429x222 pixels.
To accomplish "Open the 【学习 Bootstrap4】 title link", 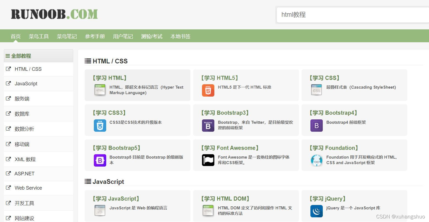I will click(x=333, y=113).
